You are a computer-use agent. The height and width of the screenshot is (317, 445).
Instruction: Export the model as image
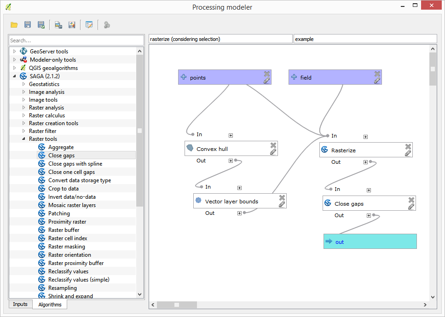58,25
